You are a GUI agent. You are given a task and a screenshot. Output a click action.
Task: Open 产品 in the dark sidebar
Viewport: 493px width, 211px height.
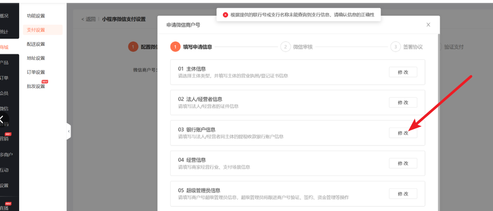point(4,63)
